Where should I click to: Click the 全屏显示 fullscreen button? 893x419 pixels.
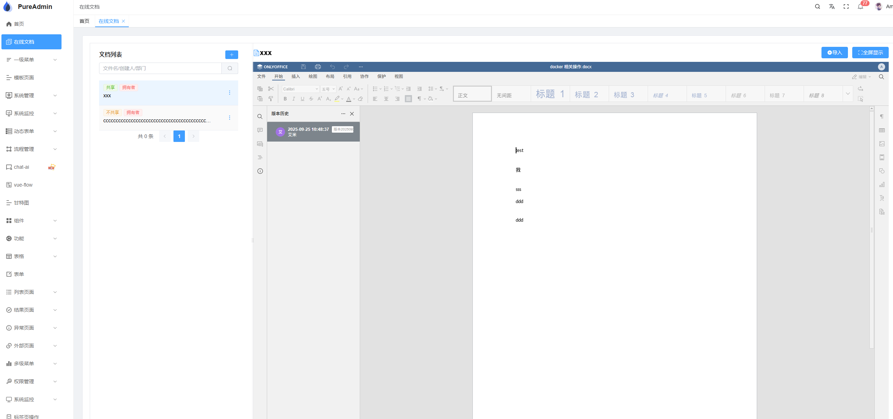coord(870,53)
